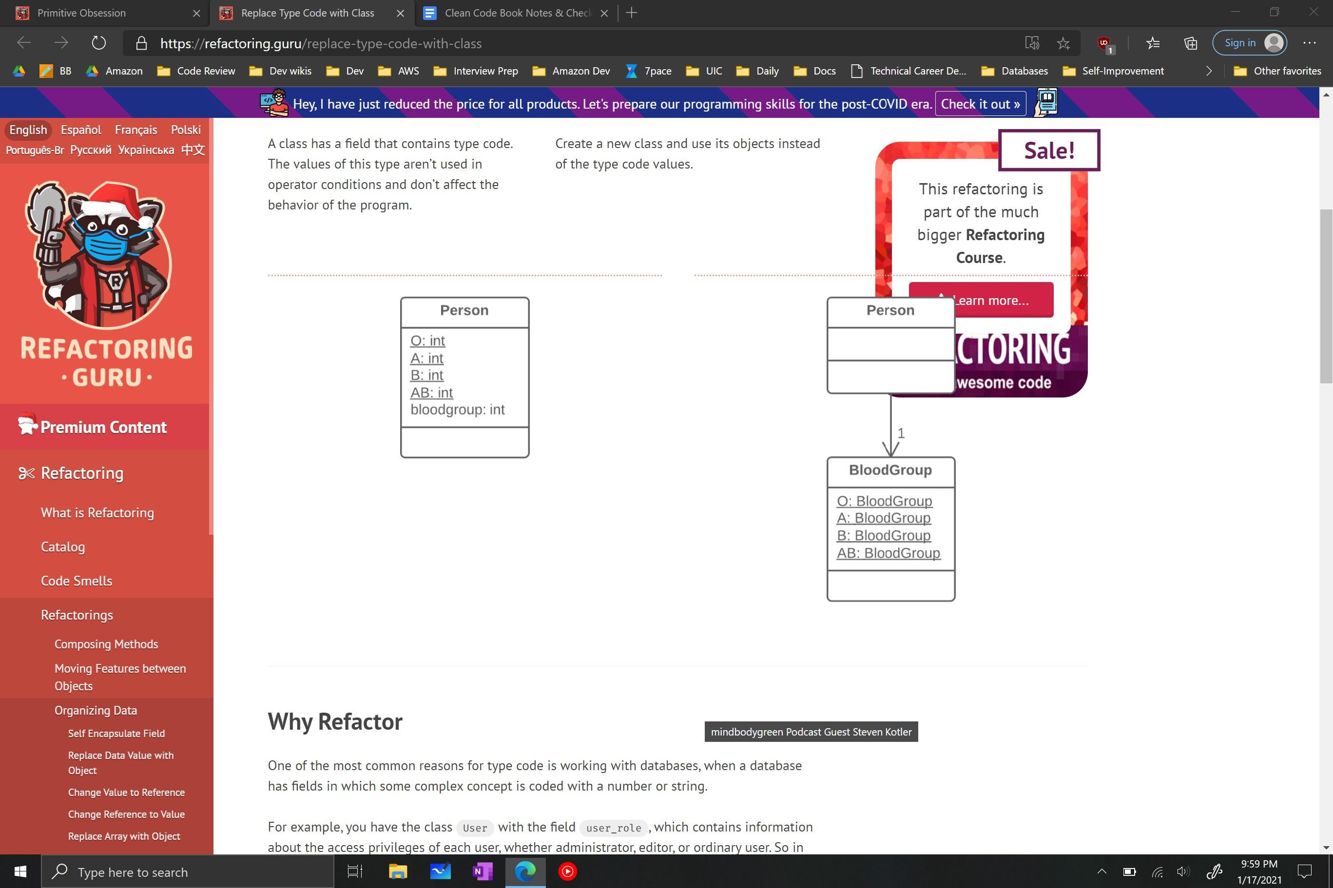1333x888 pixels.
Task: Click the page vertical scrollbar thumb
Action: click(x=1326, y=296)
